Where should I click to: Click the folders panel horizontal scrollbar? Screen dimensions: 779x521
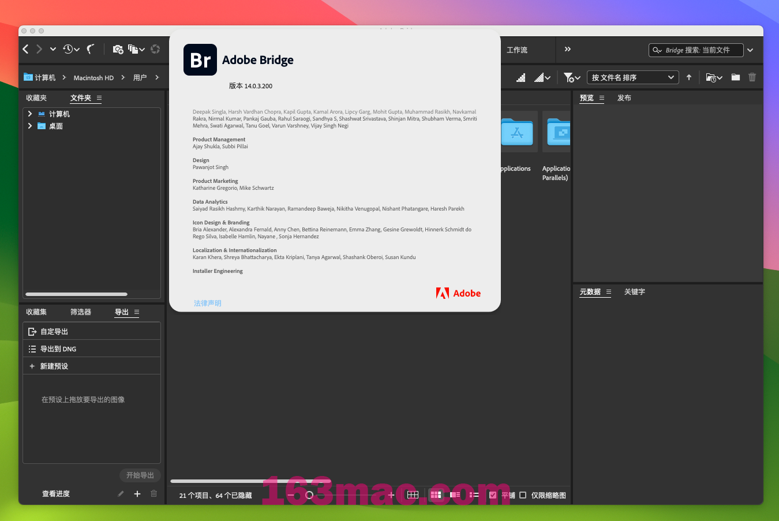point(76,294)
